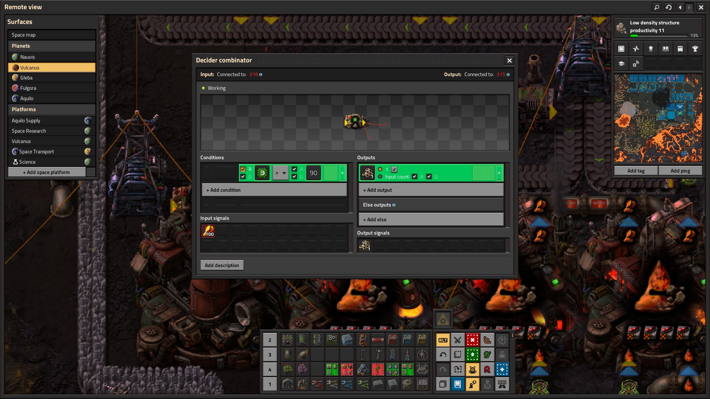Open the Science platform
The image size is (710, 399).
coord(51,162)
